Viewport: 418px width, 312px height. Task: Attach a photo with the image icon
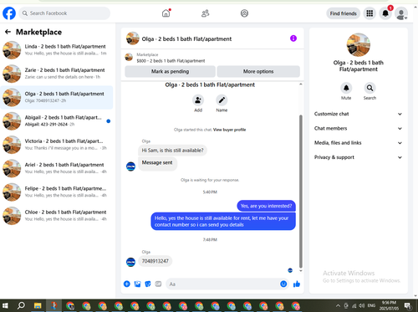(x=137, y=284)
